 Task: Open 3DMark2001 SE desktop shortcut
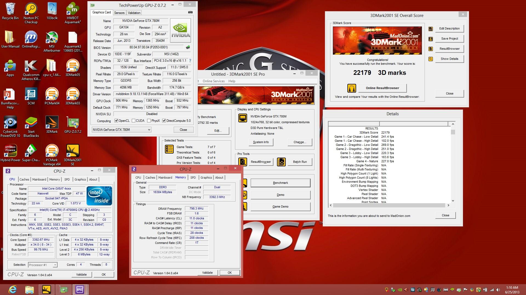[73, 155]
